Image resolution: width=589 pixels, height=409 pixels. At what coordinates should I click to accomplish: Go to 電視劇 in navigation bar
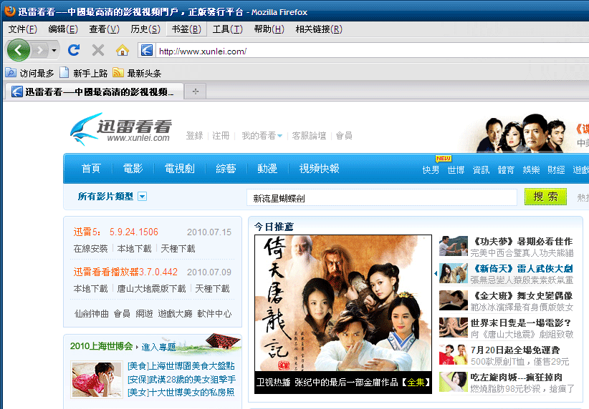coord(180,169)
